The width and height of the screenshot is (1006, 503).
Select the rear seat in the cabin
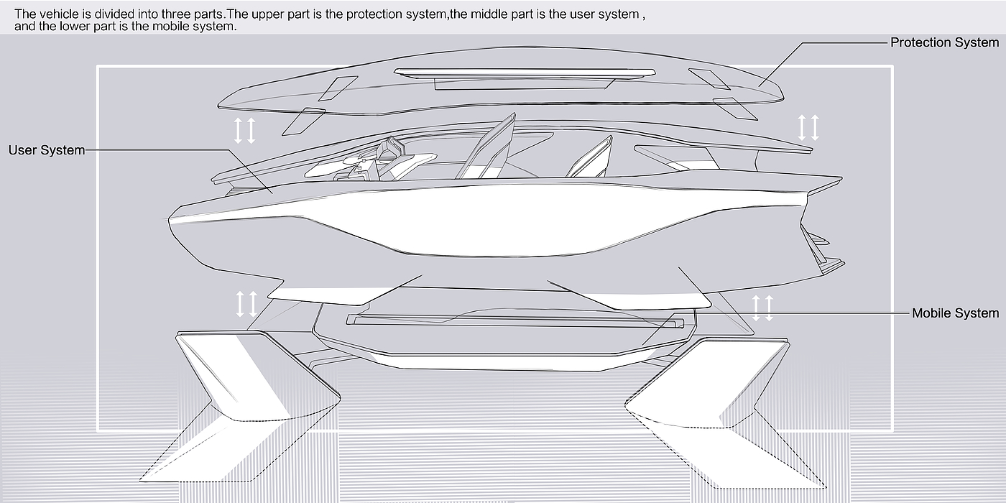pyautogui.click(x=589, y=158)
